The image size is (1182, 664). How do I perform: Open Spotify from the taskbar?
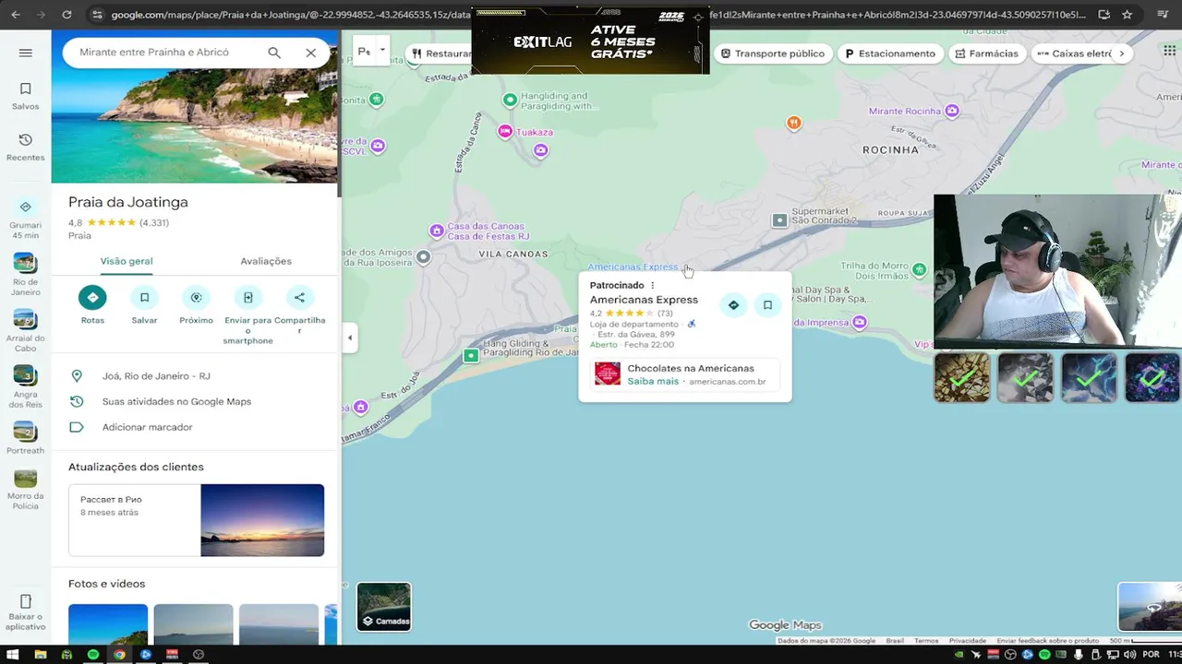(x=93, y=655)
